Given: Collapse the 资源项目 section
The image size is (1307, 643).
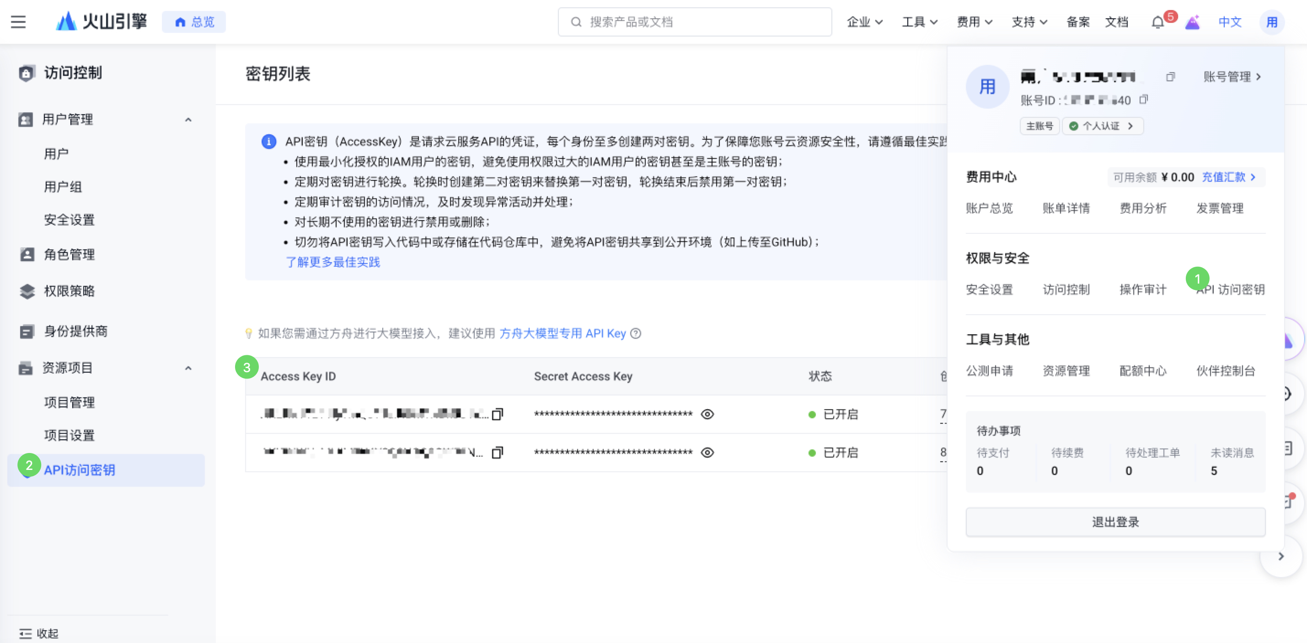Looking at the screenshot, I should 188,368.
